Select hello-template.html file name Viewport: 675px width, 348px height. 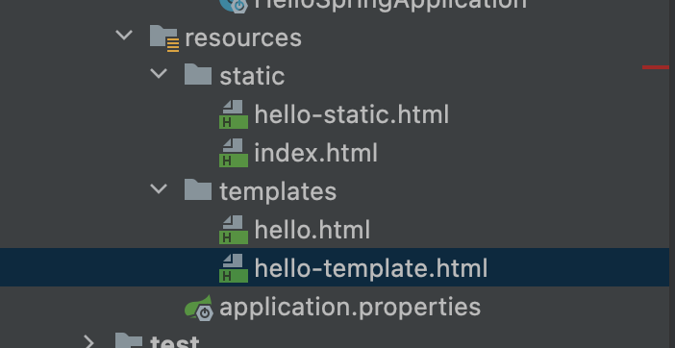click(x=371, y=268)
